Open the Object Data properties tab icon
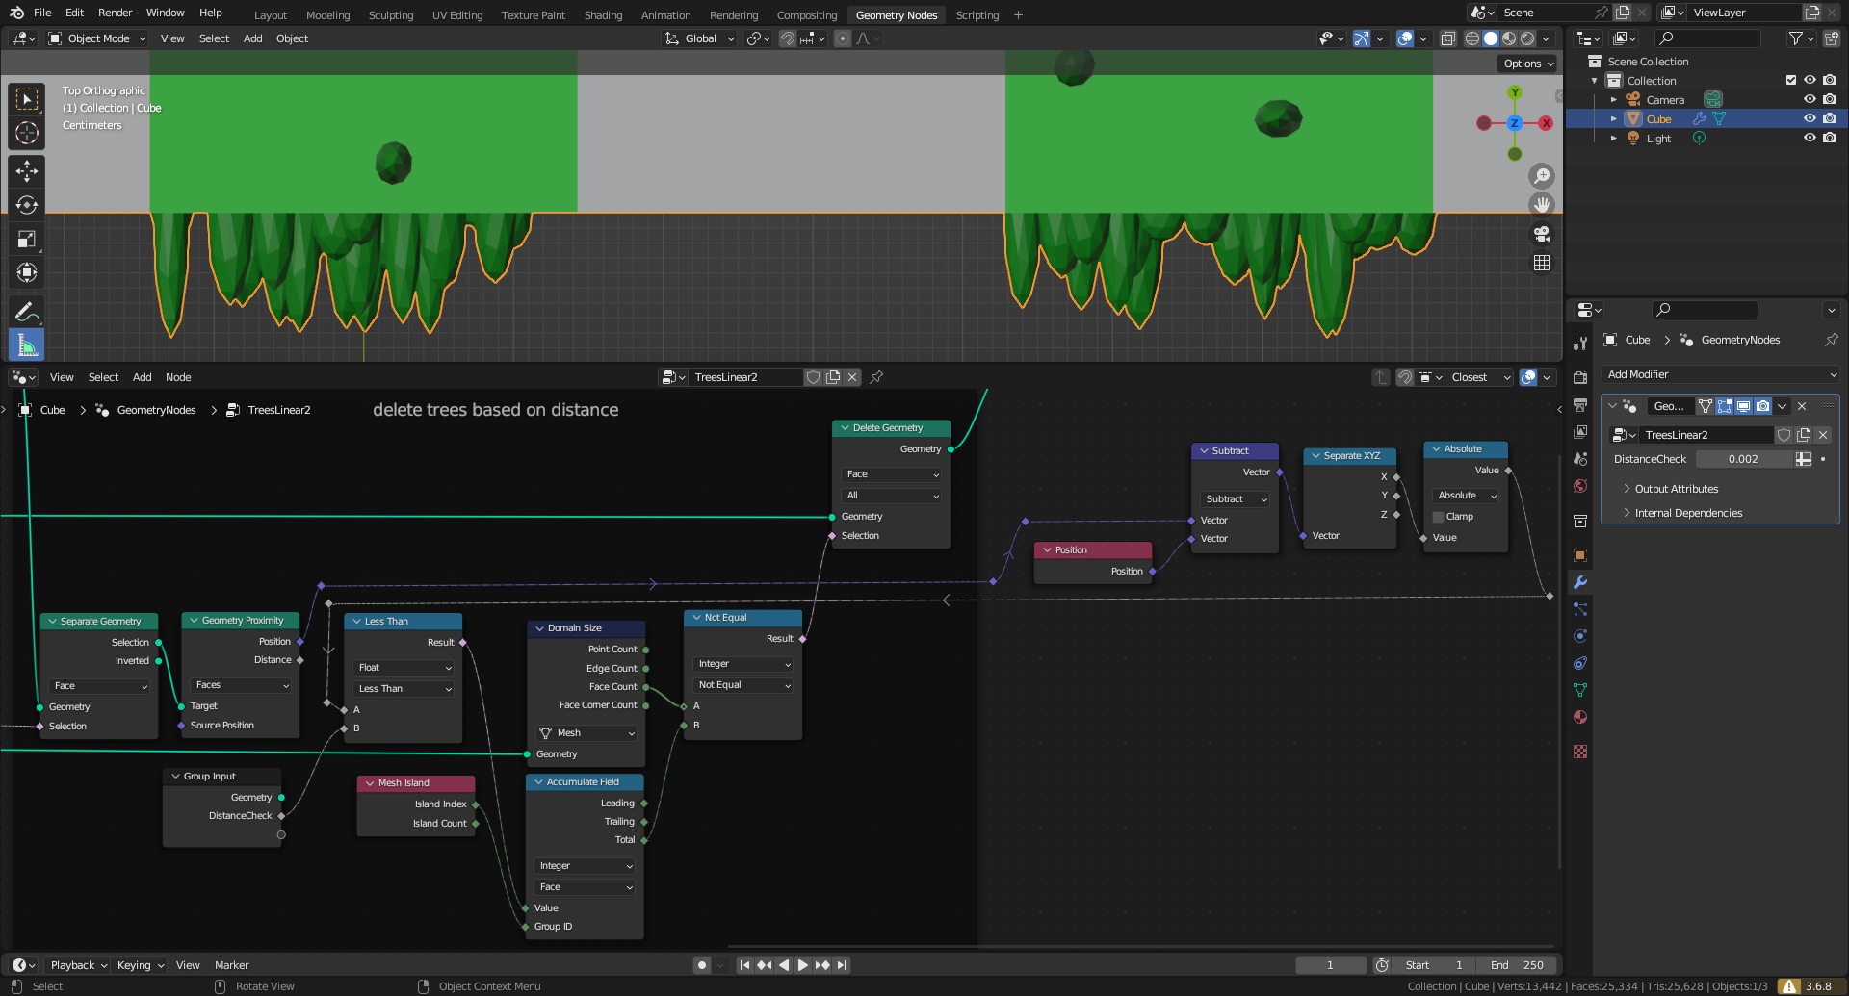The height and width of the screenshot is (996, 1849). tap(1580, 690)
